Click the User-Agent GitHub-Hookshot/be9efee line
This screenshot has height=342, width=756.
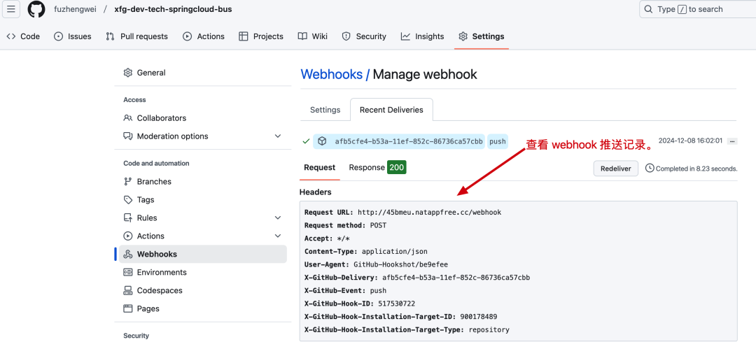(377, 264)
